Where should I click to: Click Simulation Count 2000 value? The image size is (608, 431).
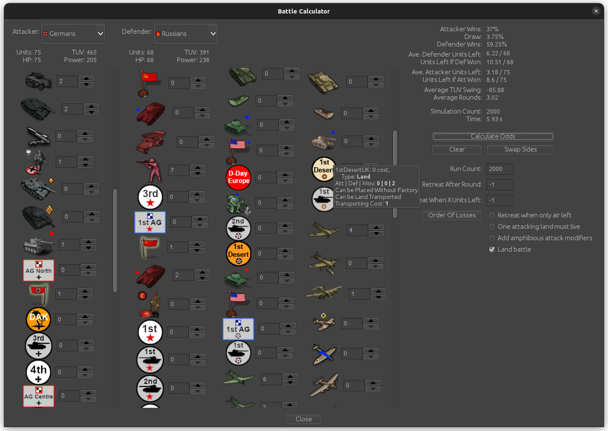(x=493, y=111)
